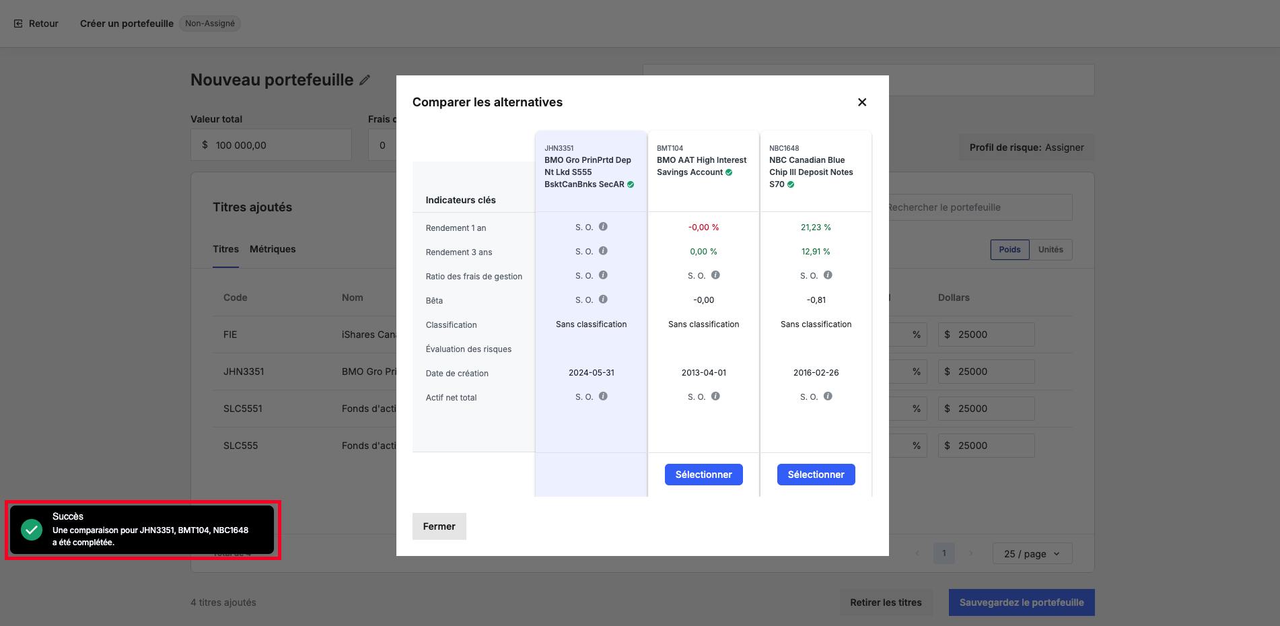
Task: Click BMT104 -0,00 % one-year return value
Action: pyautogui.click(x=703, y=228)
